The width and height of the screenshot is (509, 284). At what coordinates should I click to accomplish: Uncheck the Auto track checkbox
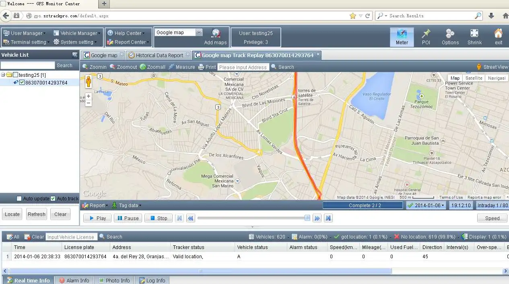(53, 199)
